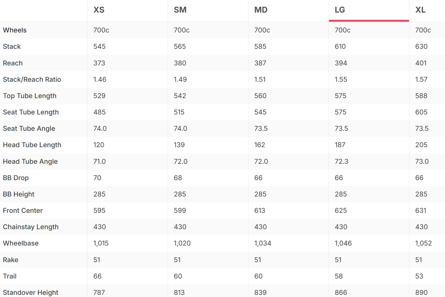Click the Stack/Reach Ratio row label
The width and height of the screenshot is (445, 297).
click(32, 80)
